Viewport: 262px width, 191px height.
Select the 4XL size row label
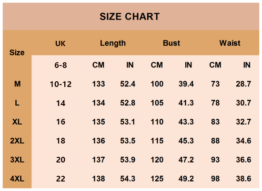point(17,179)
